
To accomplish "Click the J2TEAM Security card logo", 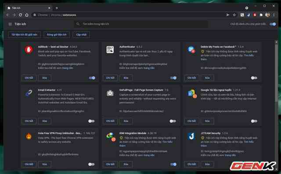I will [191, 136].
